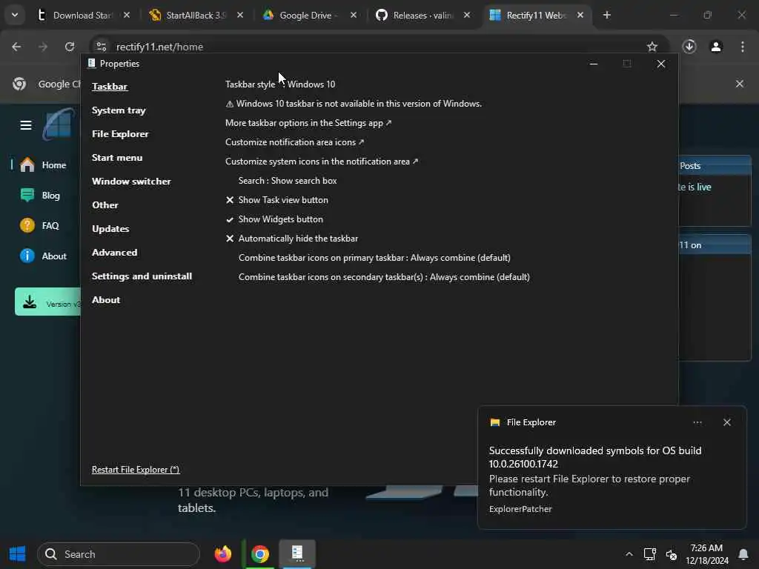Open Chrome profile icon

(x=716, y=47)
